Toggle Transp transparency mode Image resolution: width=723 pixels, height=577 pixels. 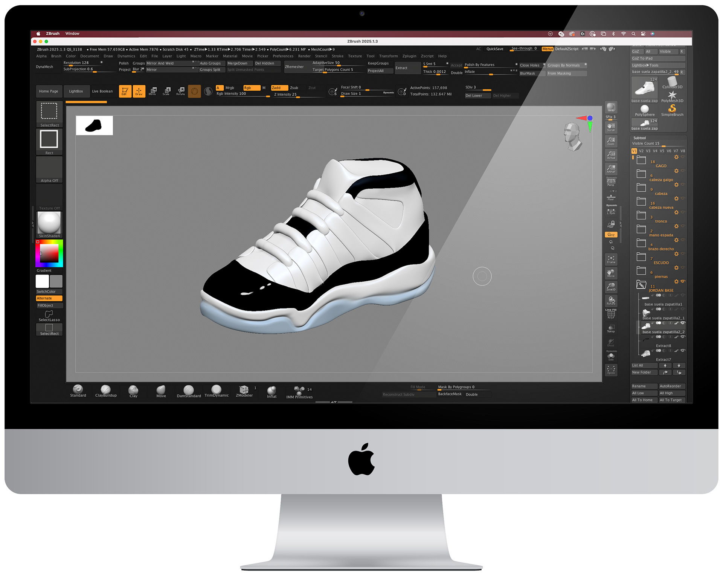point(611,328)
